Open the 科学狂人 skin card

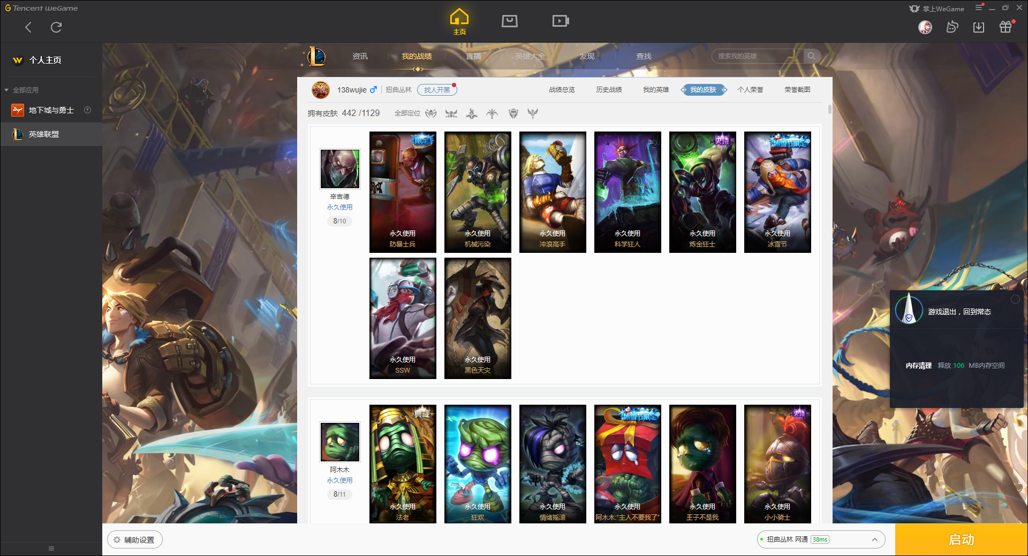pyautogui.click(x=628, y=192)
